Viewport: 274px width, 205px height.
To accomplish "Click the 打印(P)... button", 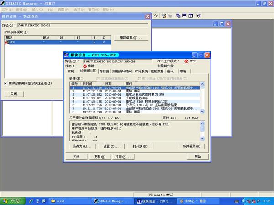I will tap(123, 157).
